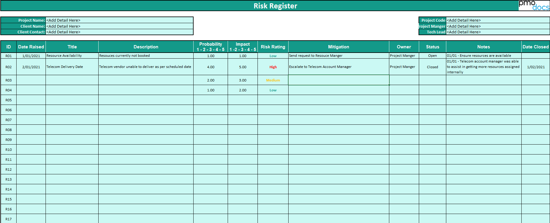Click the 'Telecom vendor unable to deliver' description

coord(146,67)
